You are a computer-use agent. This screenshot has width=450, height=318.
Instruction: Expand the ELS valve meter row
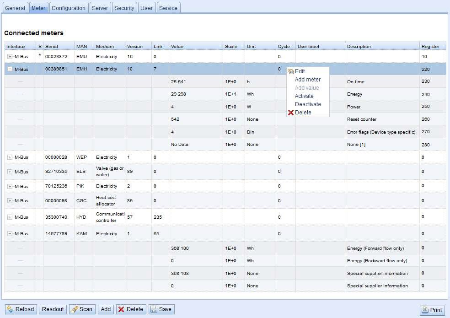tap(10, 172)
